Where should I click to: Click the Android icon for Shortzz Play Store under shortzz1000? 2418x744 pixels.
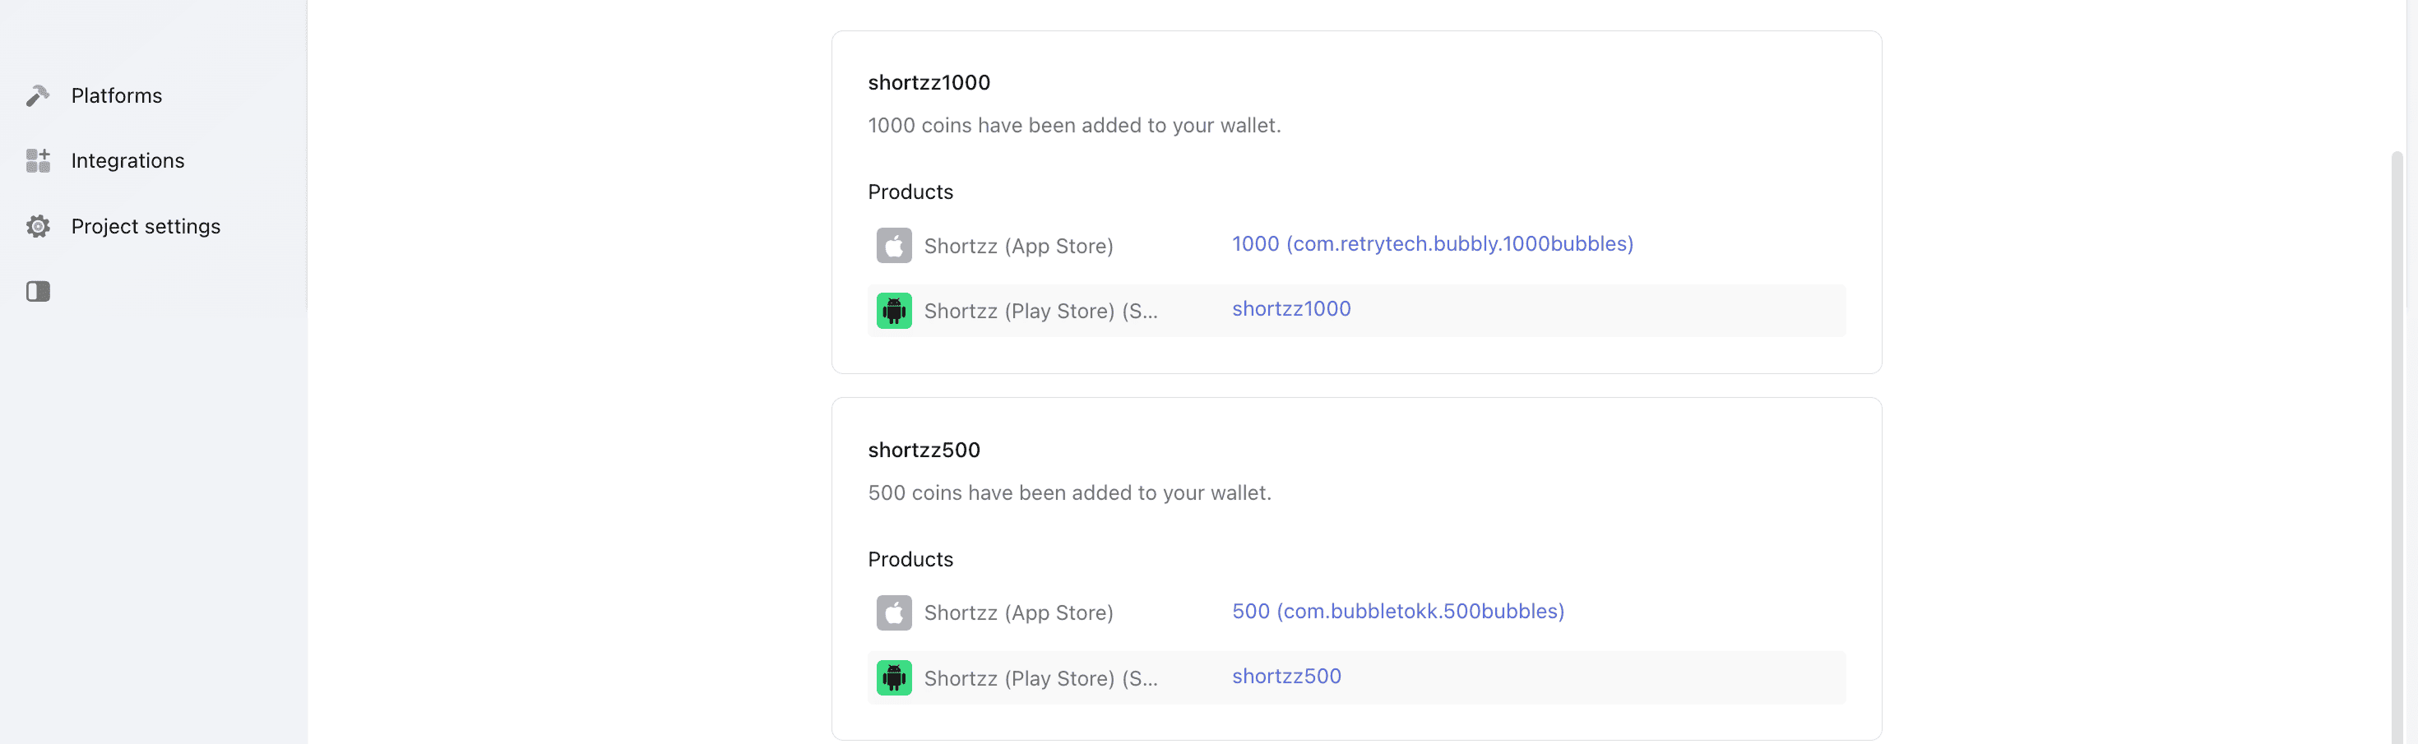tap(894, 310)
